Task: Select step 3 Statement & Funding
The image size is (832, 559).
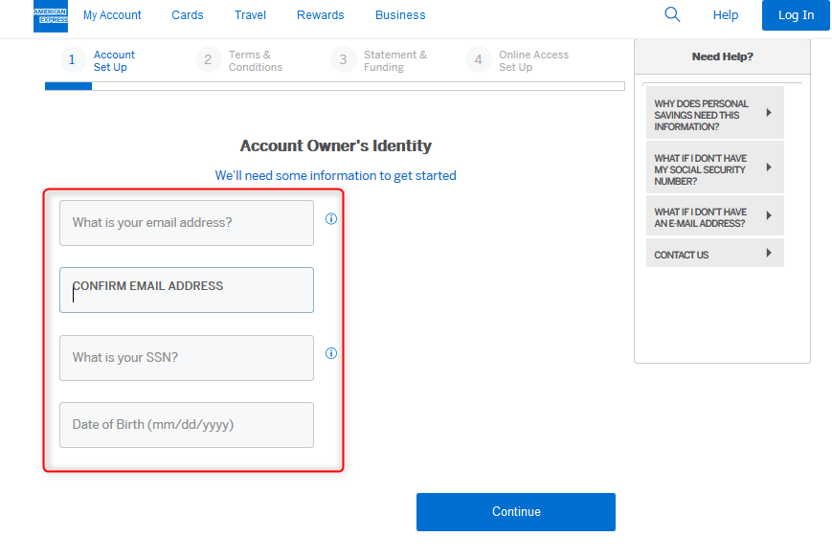Action: pyautogui.click(x=379, y=60)
